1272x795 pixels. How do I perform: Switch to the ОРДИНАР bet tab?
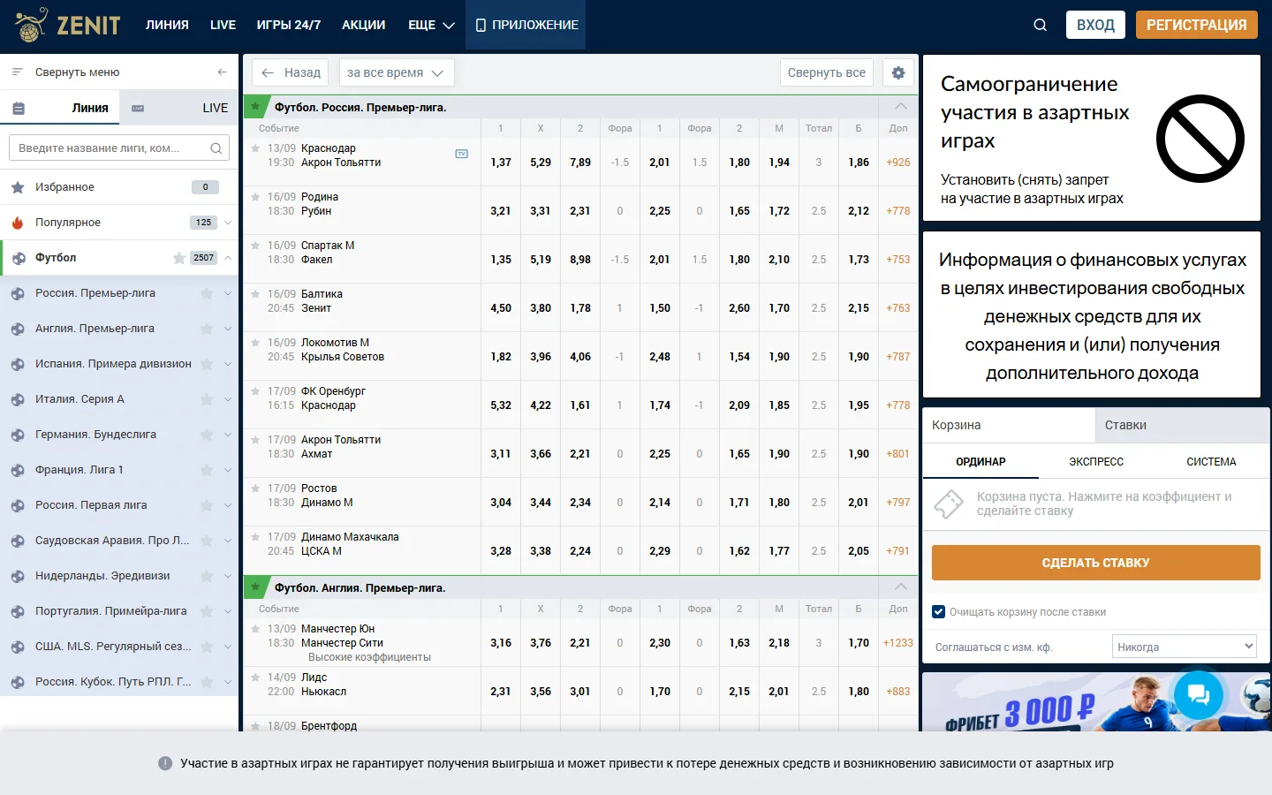pos(980,462)
